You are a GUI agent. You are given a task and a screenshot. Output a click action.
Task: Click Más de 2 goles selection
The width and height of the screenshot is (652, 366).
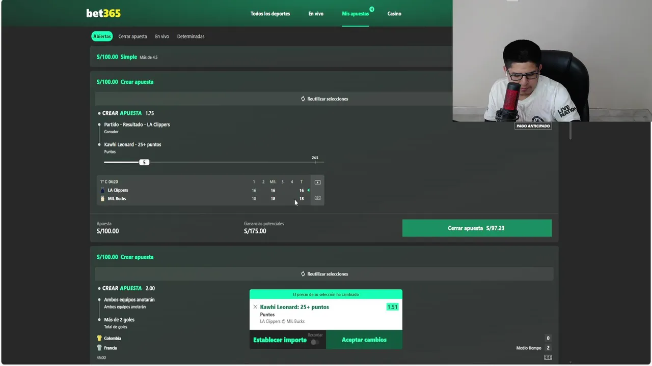pos(119,320)
